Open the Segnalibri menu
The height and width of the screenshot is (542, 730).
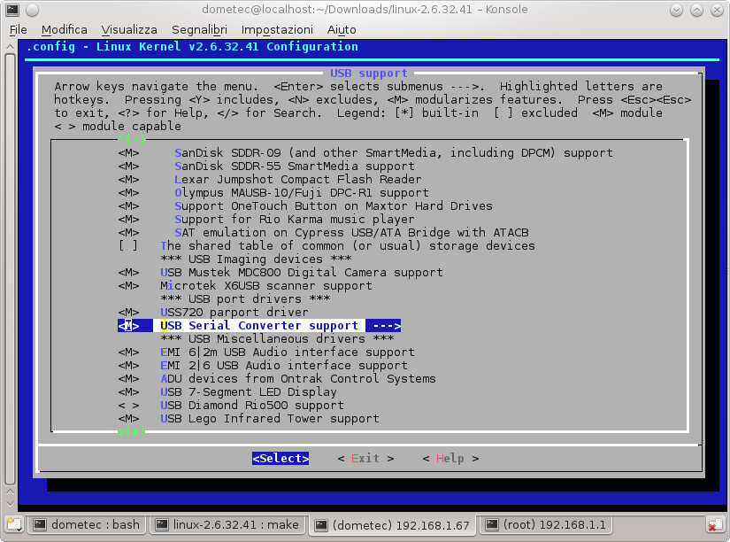200,29
